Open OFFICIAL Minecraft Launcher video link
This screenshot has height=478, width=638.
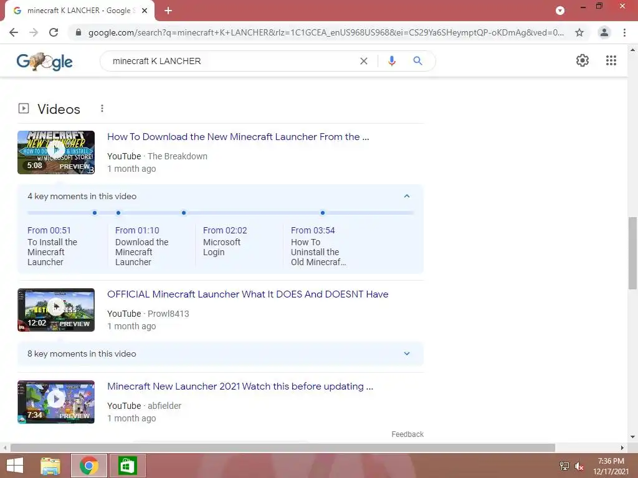tap(247, 294)
